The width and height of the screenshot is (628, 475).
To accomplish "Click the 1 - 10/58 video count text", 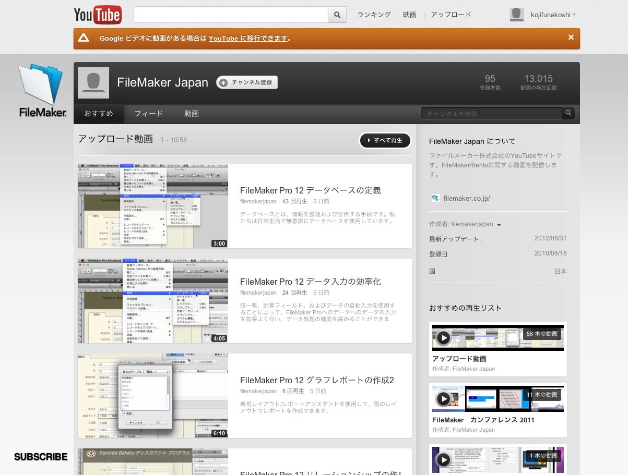I will tap(174, 140).
